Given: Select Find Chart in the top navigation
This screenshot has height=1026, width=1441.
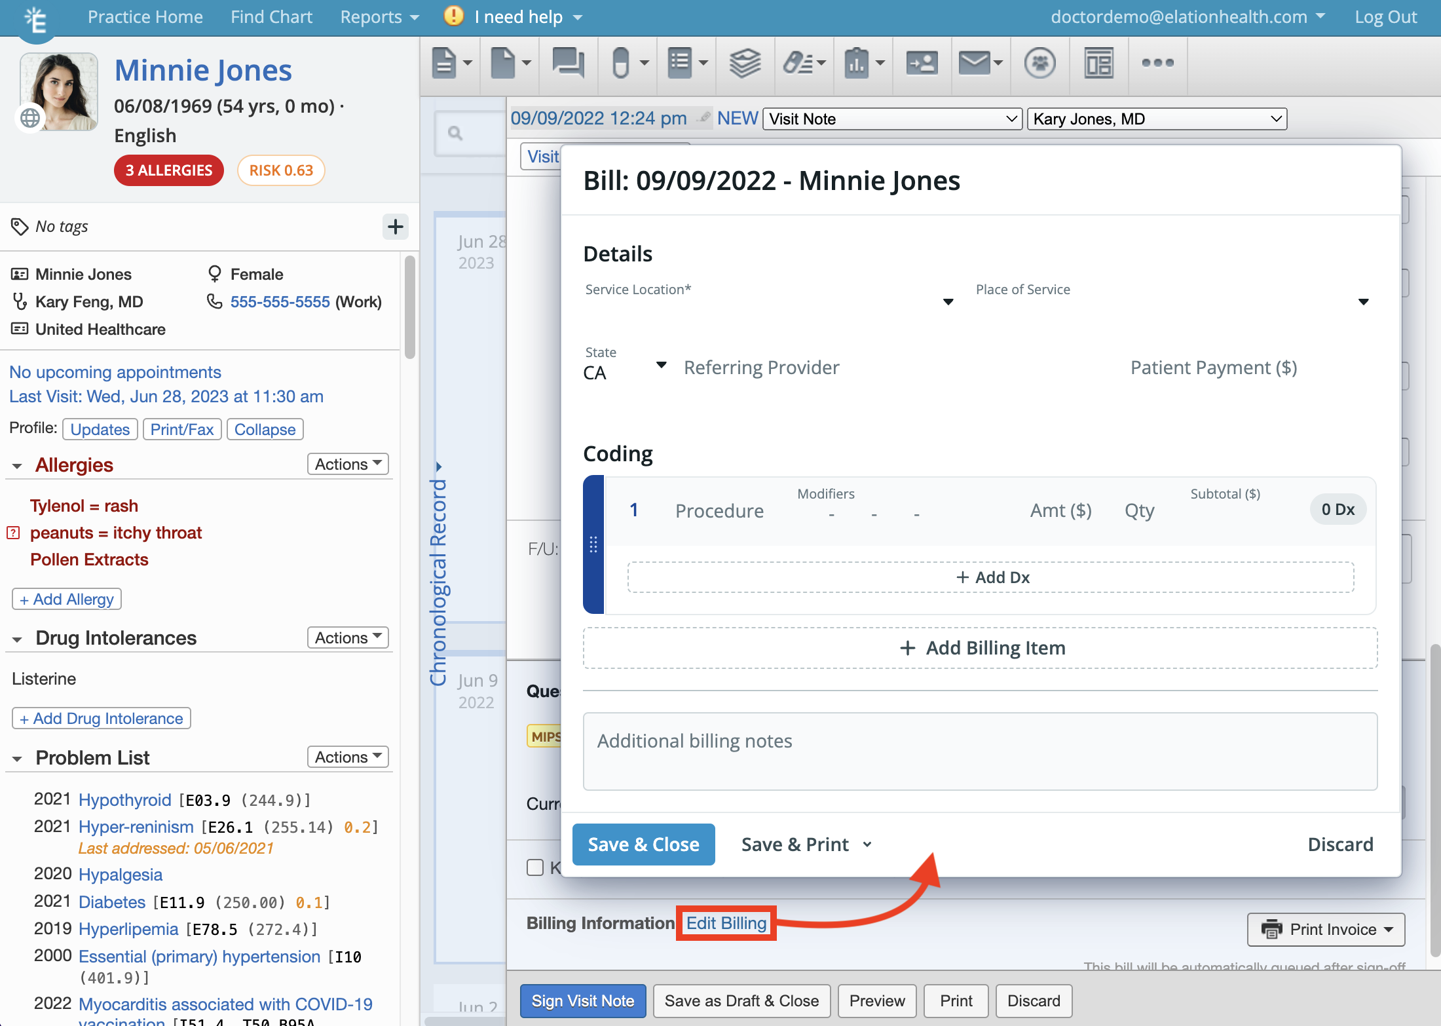Looking at the screenshot, I should click(271, 16).
